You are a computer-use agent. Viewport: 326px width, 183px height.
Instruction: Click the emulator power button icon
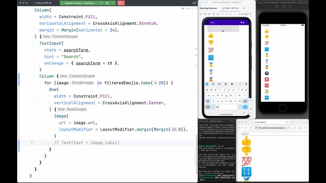201,14
